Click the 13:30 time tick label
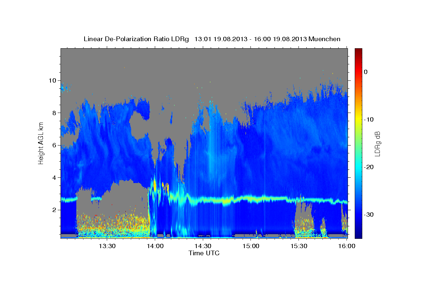 pos(107,246)
